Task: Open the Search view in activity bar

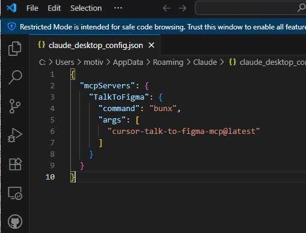Action: point(15,77)
